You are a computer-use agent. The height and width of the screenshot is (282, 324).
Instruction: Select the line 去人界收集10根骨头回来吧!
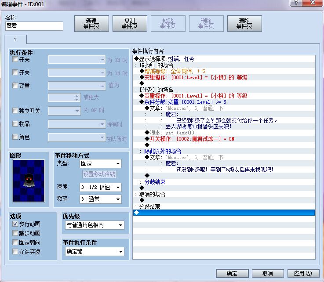224,127
